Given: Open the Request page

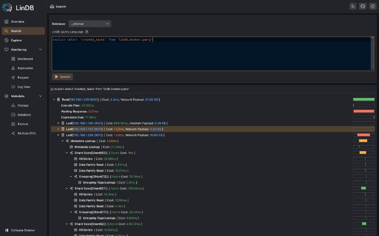Looking at the screenshot, I should 23,78.
